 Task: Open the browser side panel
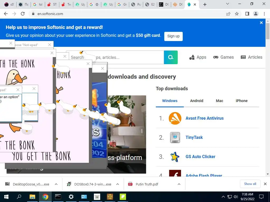pos(247,14)
